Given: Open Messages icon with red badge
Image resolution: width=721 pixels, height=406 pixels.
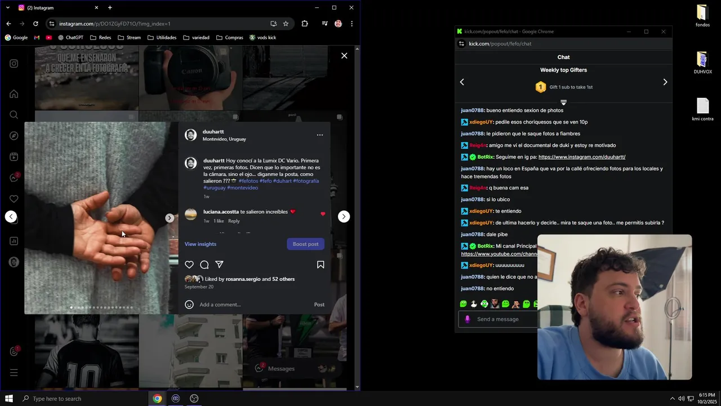Looking at the screenshot, I should [14, 178].
